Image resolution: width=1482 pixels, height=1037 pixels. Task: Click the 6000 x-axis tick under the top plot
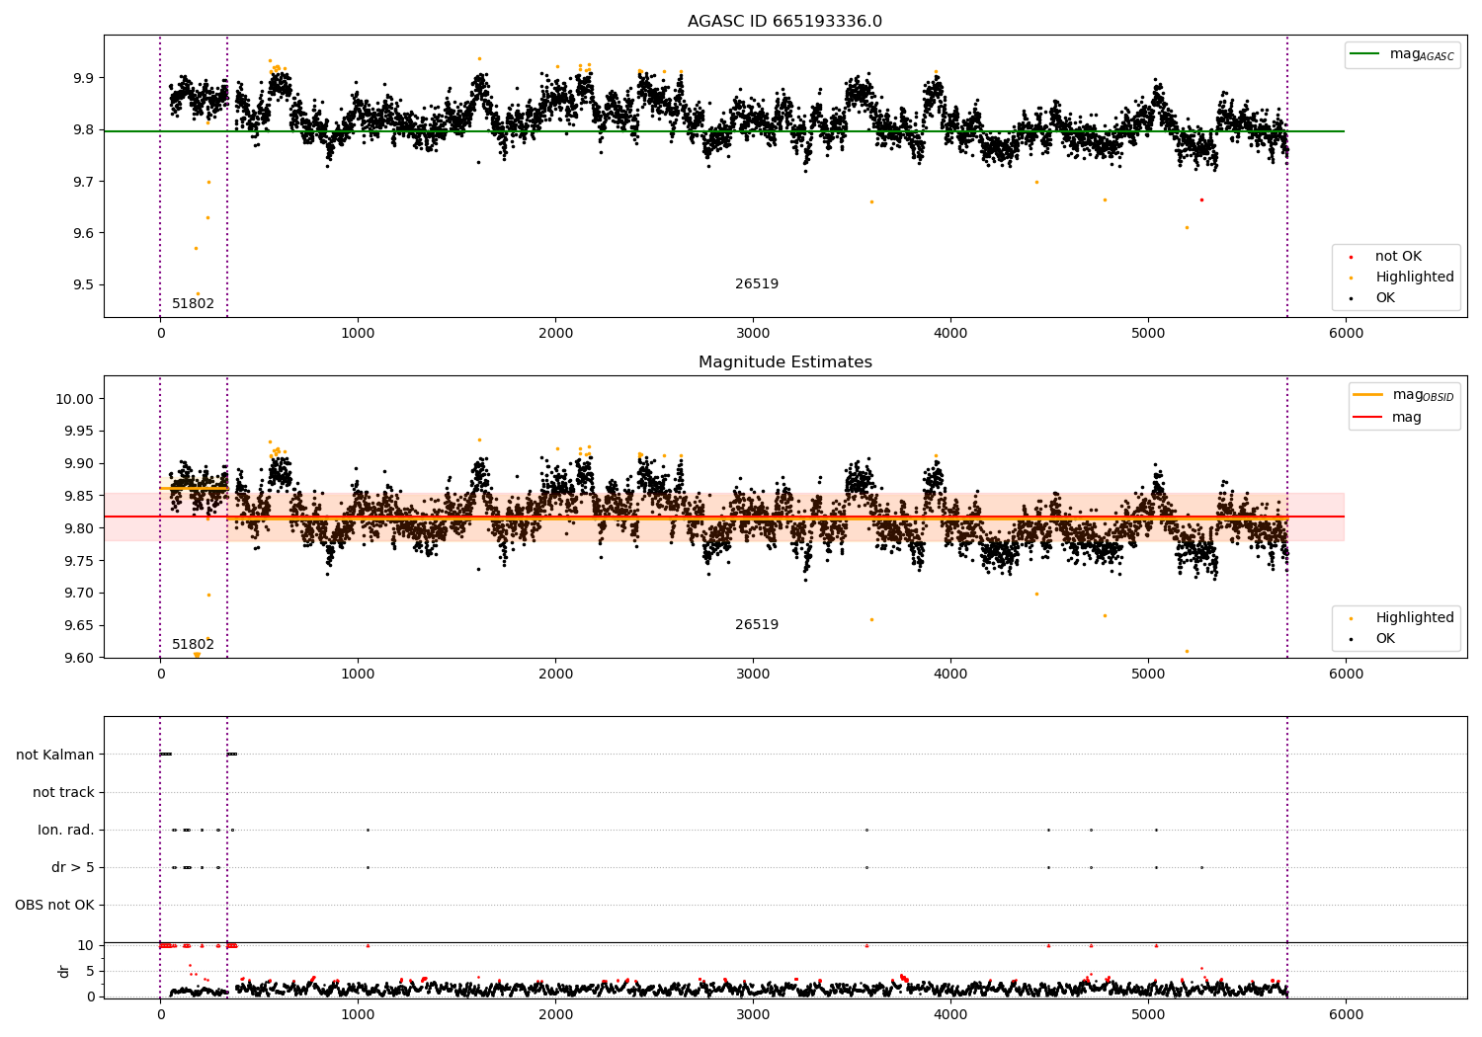point(1346,334)
